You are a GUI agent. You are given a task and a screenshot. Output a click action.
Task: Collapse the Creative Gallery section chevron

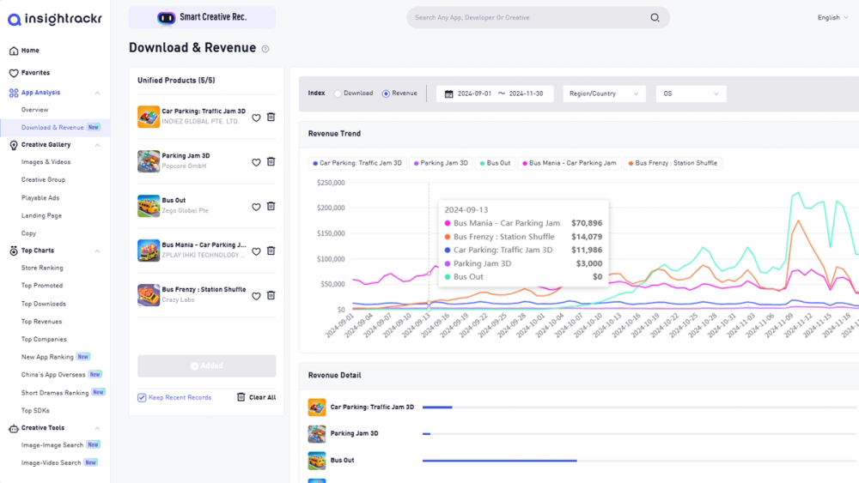(x=98, y=145)
